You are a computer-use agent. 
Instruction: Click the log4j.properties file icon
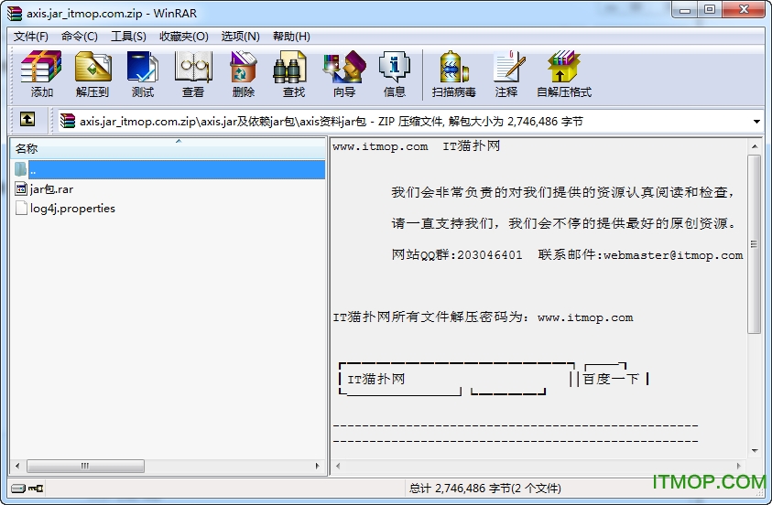(x=21, y=208)
